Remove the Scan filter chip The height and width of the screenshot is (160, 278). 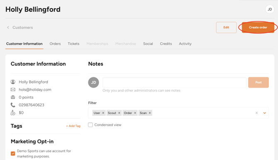pyautogui.click(x=150, y=113)
